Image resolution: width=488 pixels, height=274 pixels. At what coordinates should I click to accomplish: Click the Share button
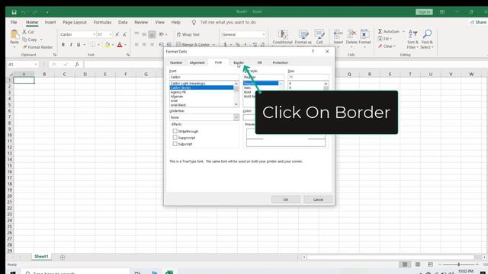pos(478,22)
